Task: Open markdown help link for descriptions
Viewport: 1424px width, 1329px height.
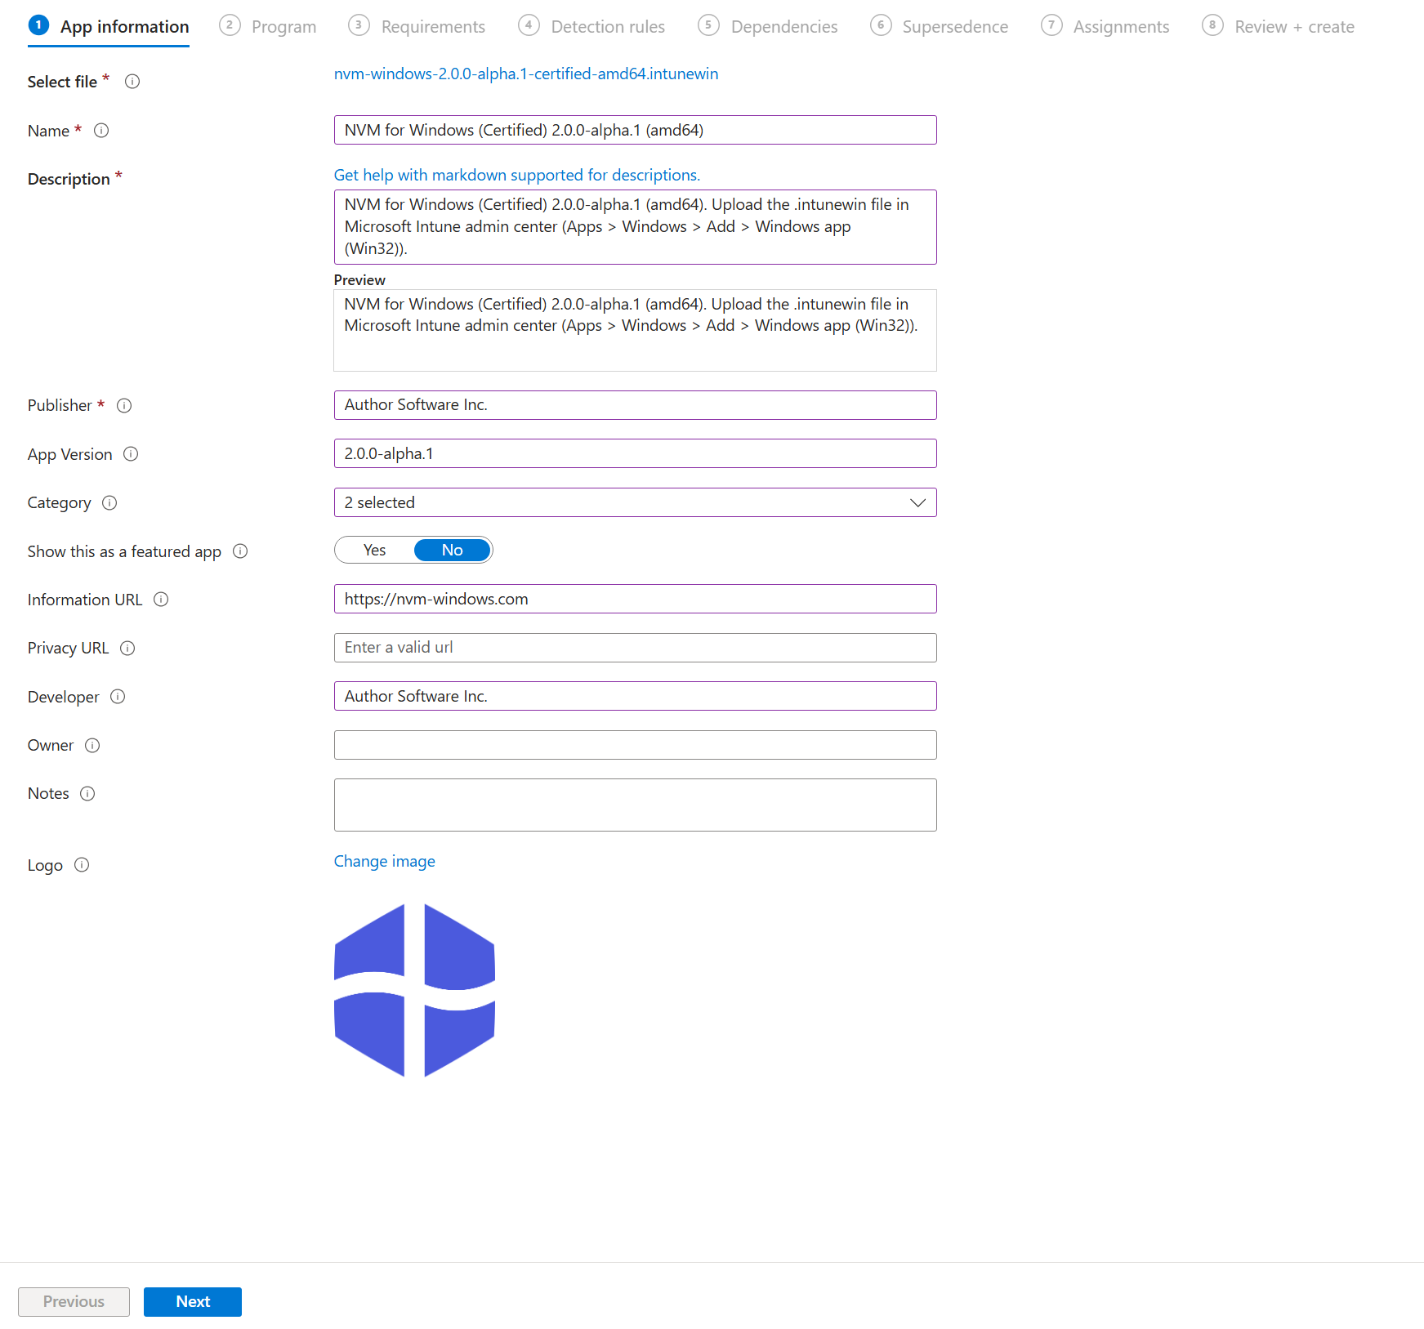Action: coord(517,176)
